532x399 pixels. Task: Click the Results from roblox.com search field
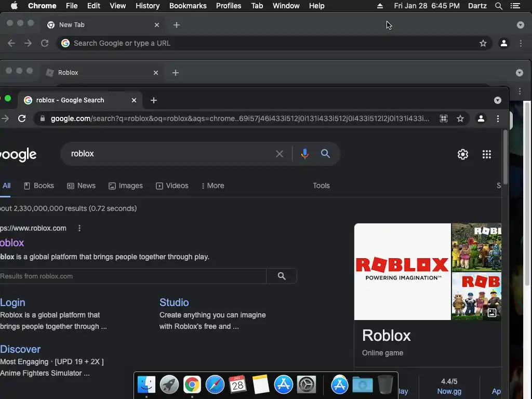click(x=133, y=276)
